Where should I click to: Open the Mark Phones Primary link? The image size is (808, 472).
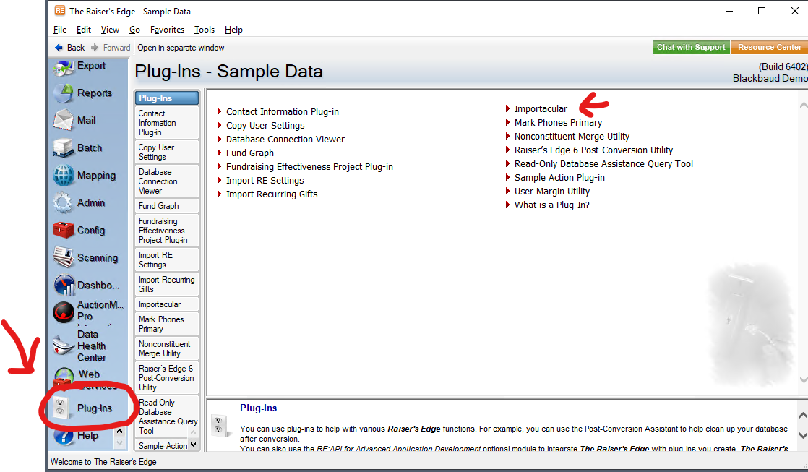point(558,123)
